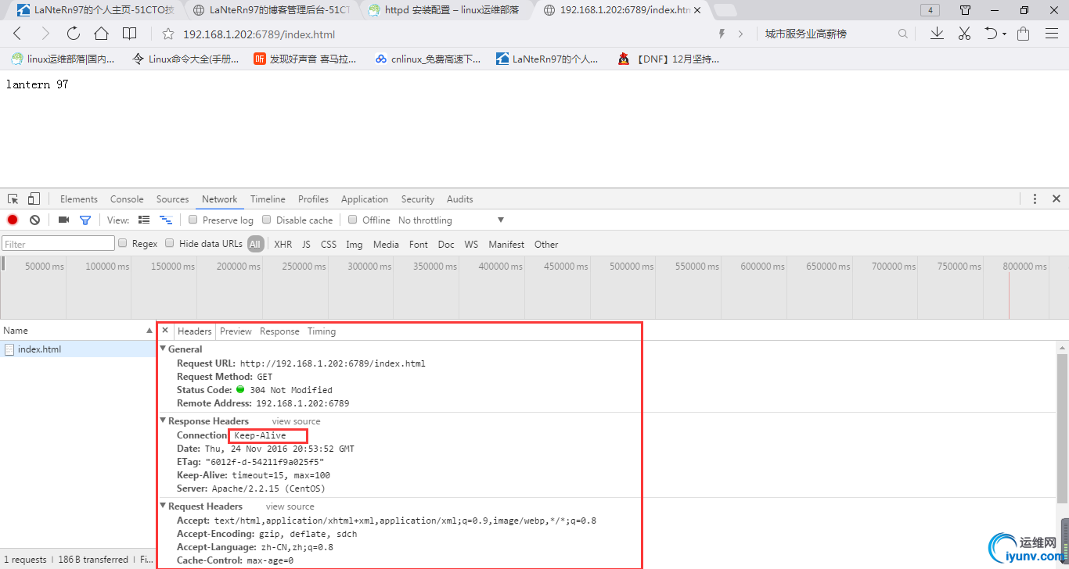Switch to the Elements panel
Screen dimensions: 1069x569
(79, 199)
